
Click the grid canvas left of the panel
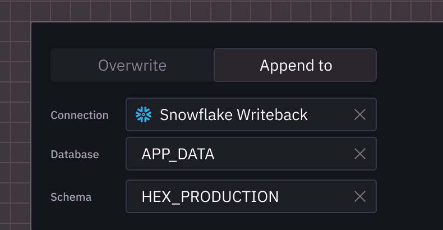click(x=15, y=123)
